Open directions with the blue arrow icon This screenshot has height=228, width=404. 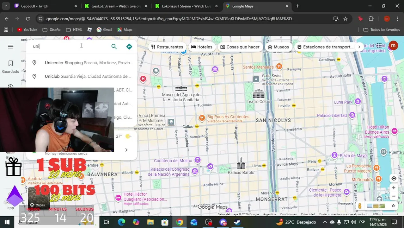tap(129, 47)
